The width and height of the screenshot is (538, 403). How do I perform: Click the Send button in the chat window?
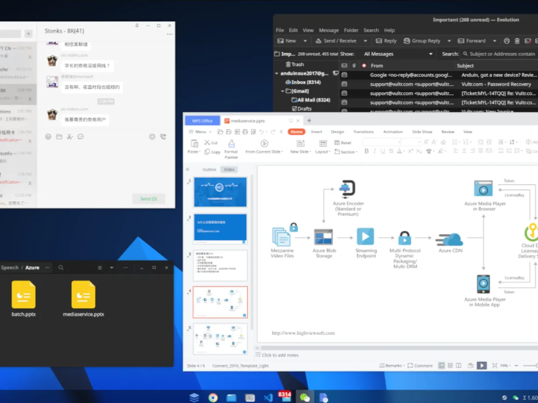tap(149, 199)
